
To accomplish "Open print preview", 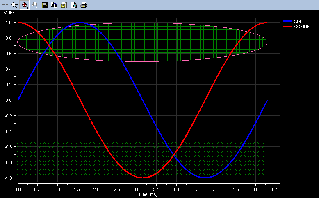I will pyautogui.click(x=74, y=5).
